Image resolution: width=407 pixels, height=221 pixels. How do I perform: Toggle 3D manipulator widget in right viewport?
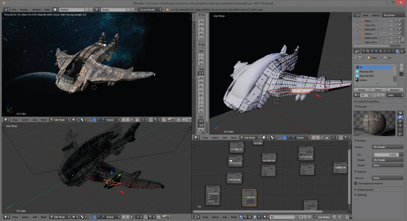[280, 138]
